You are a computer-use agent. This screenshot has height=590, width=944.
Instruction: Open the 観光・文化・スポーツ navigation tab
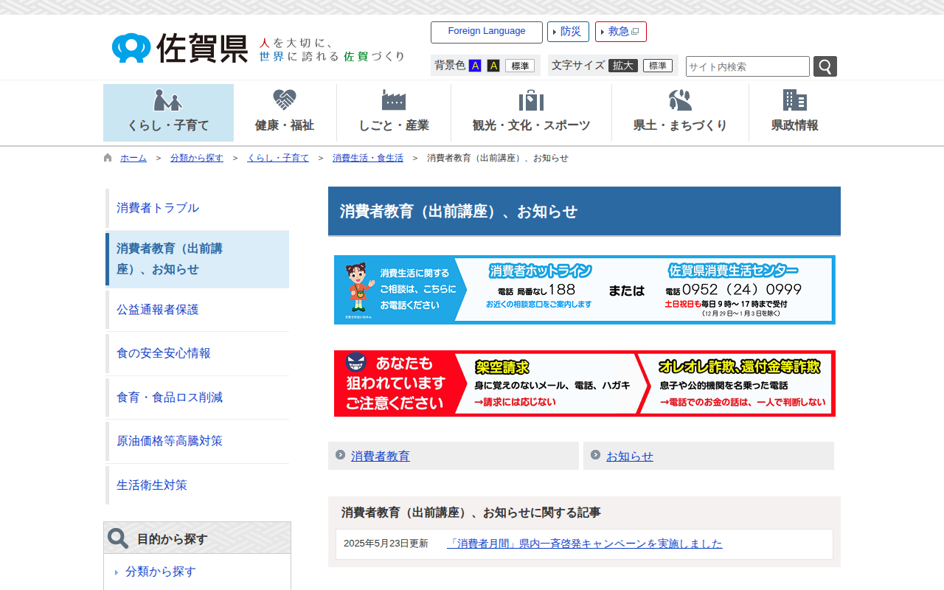pos(531,113)
